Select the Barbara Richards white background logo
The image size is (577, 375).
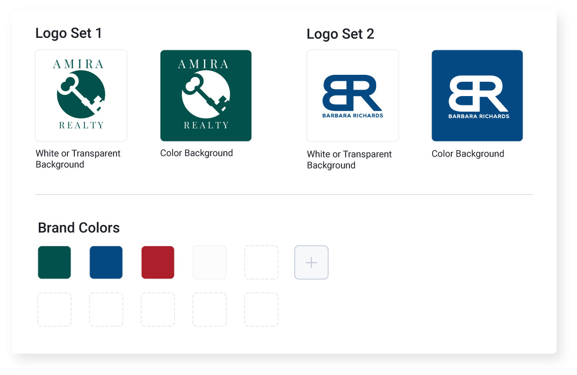[352, 95]
